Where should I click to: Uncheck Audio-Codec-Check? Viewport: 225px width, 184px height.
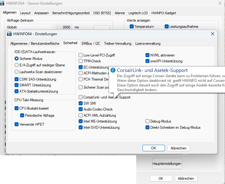click(81, 109)
